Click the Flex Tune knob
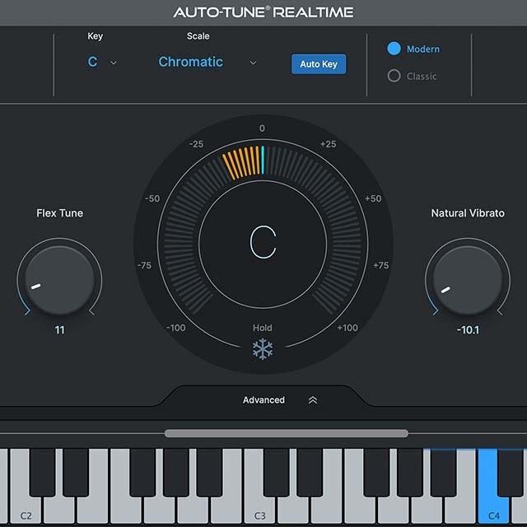This screenshot has height=527, width=527. point(59,280)
